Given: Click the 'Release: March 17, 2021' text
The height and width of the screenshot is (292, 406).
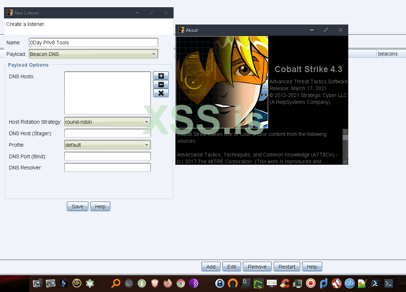Looking at the screenshot, I should (298, 88).
